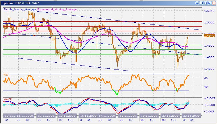Image resolution: width=217 pixels, height=124 pixels.
Task: Select the 16.11.2009 date marker
Action: coord(87,116)
